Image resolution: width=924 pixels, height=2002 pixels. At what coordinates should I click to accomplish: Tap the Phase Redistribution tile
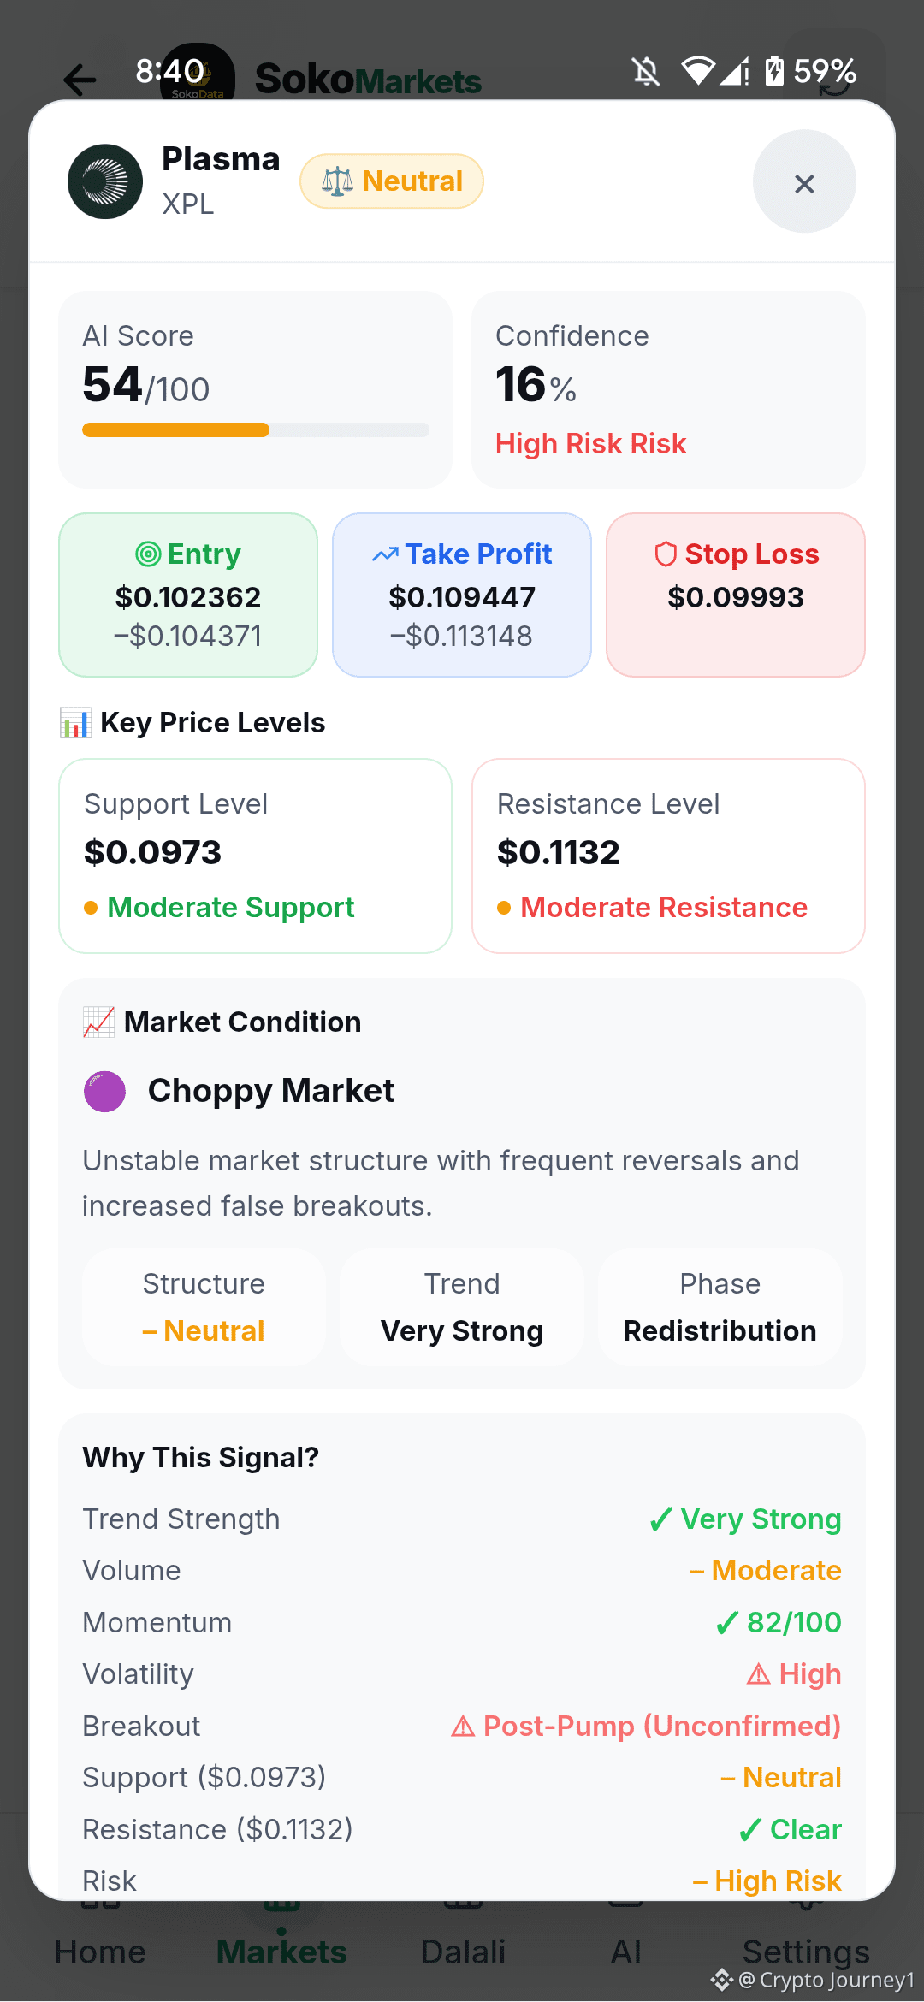(720, 1306)
